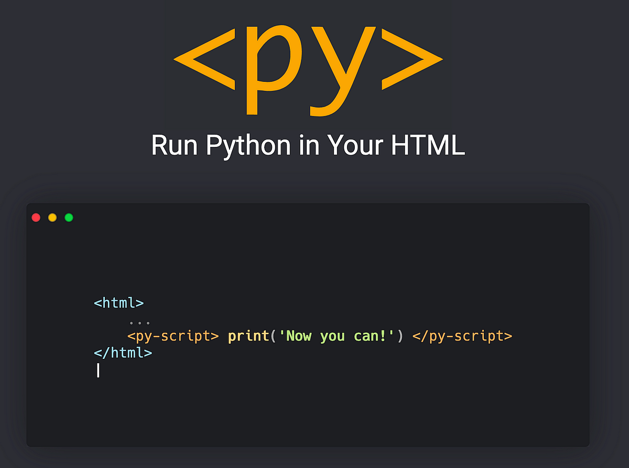
Task: Click the yellow minimize dot
Action: (52, 217)
